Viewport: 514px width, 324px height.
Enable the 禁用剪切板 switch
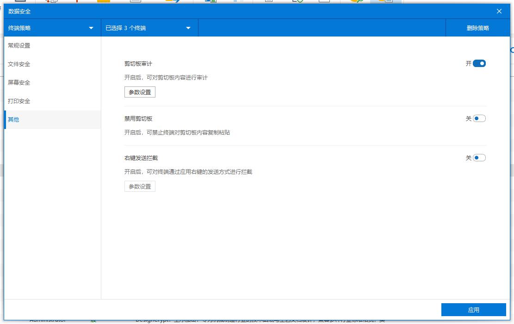[x=479, y=119]
